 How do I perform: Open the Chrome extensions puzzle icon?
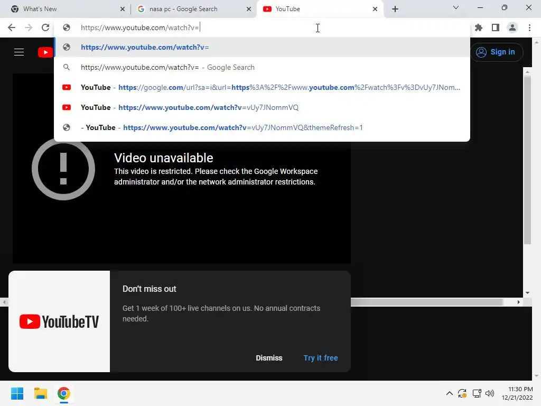[x=479, y=27]
